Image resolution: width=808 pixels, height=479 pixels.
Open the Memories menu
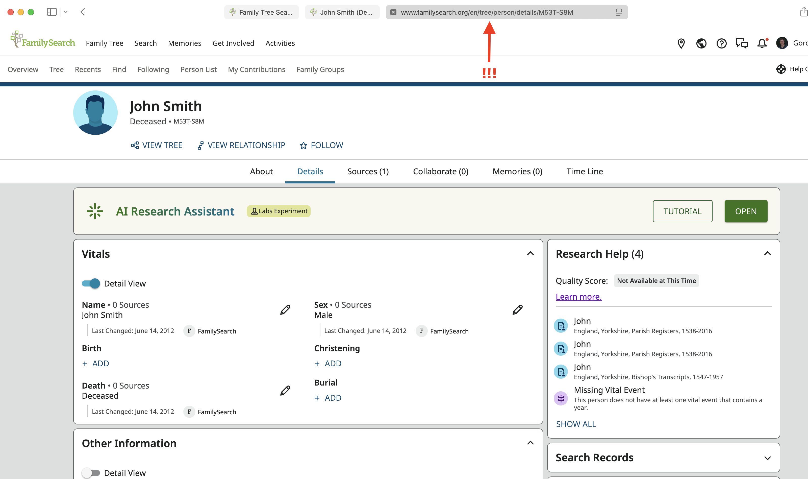coord(185,43)
